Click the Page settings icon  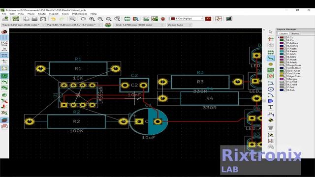[x=26, y=19]
